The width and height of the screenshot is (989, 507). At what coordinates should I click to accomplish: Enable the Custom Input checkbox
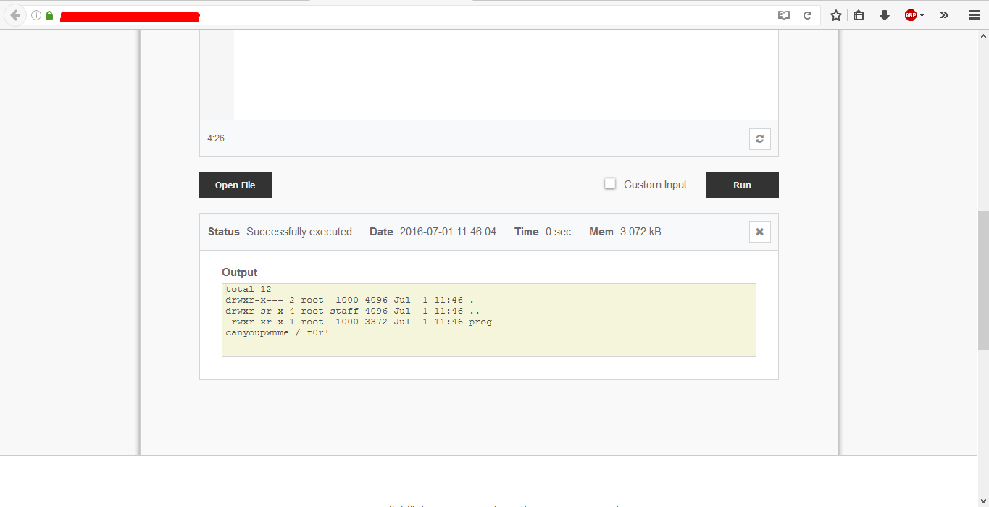[610, 184]
